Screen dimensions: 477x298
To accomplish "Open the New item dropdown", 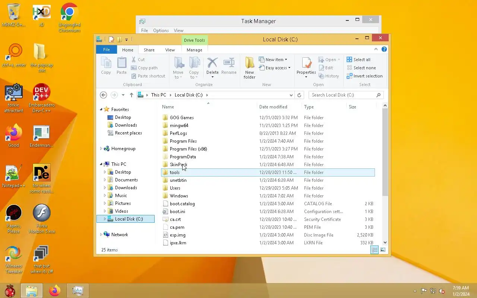I will click(x=273, y=60).
